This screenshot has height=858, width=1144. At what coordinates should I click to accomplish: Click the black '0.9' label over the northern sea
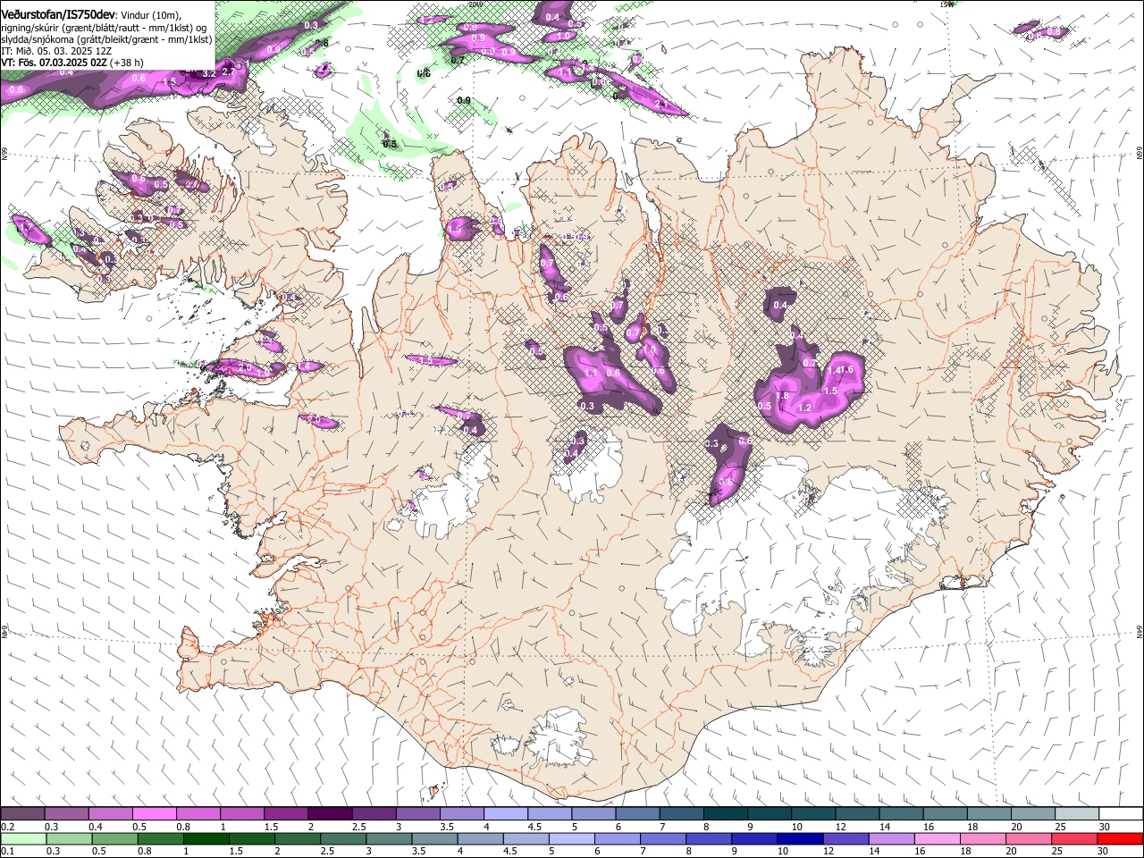pos(464,100)
